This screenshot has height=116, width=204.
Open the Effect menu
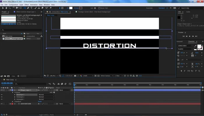[27, 5]
